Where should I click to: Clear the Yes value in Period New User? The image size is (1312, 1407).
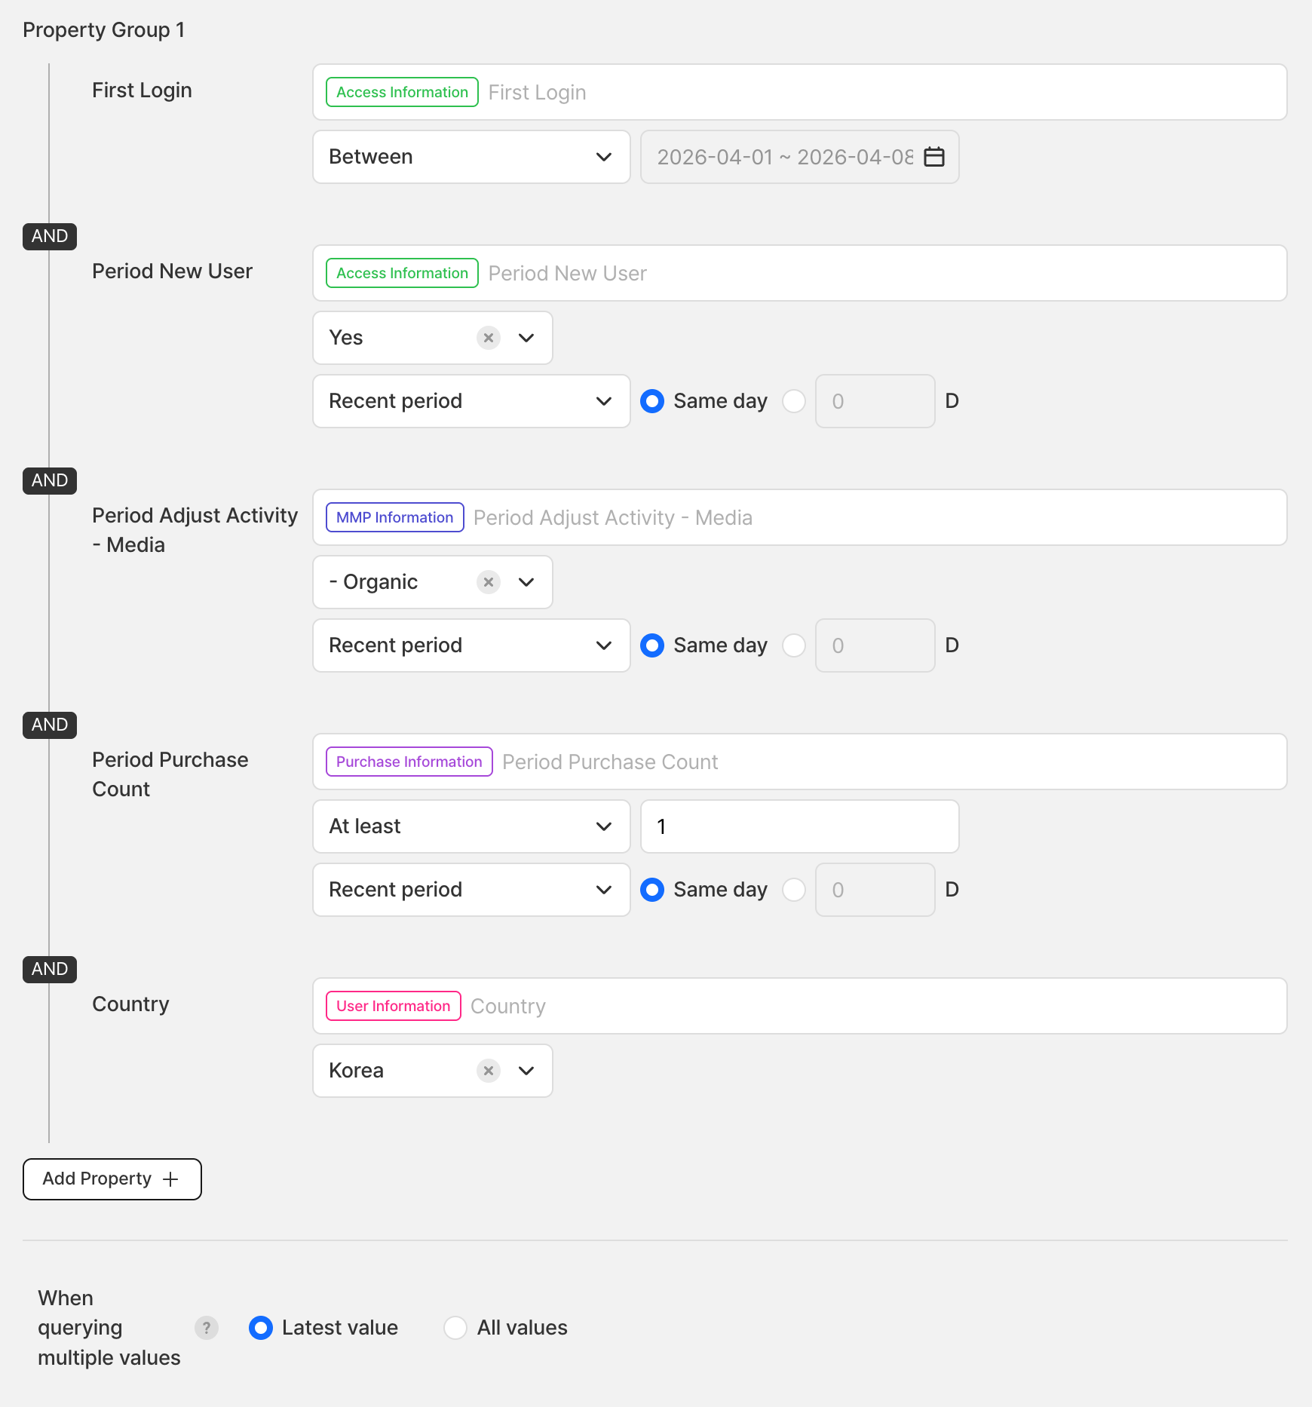489,338
